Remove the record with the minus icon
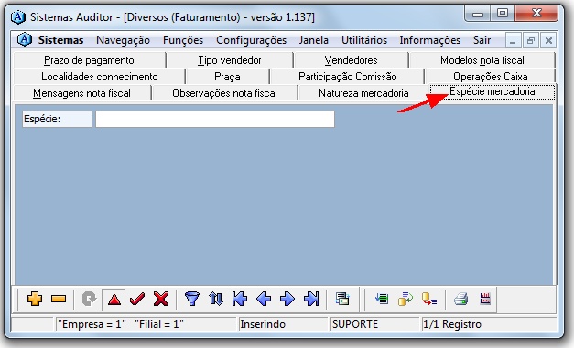This screenshot has height=348, width=574. (x=59, y=299)
